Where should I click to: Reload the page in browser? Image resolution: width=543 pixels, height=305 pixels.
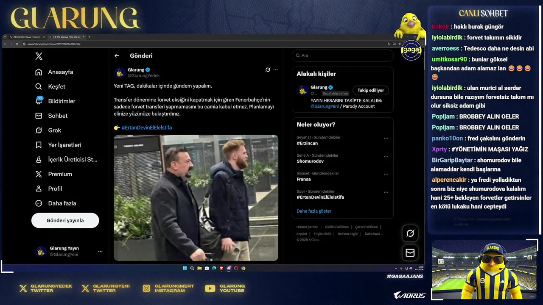coord(17,44)
